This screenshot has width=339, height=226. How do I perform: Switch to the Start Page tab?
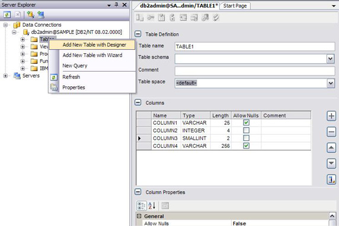point(235,6)
